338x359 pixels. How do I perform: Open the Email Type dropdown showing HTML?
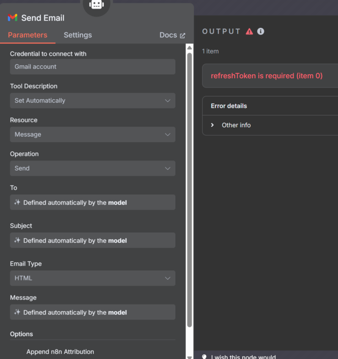pyautogui.click(x=92, y=278)
